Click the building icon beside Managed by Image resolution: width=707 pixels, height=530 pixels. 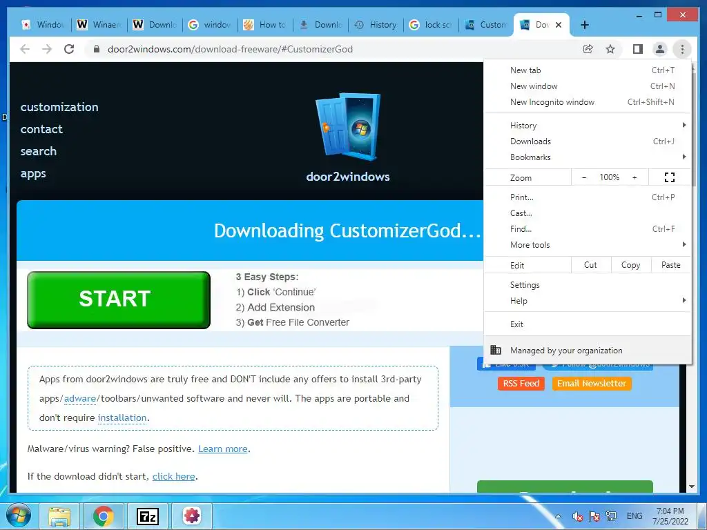[x=496, y=350]
